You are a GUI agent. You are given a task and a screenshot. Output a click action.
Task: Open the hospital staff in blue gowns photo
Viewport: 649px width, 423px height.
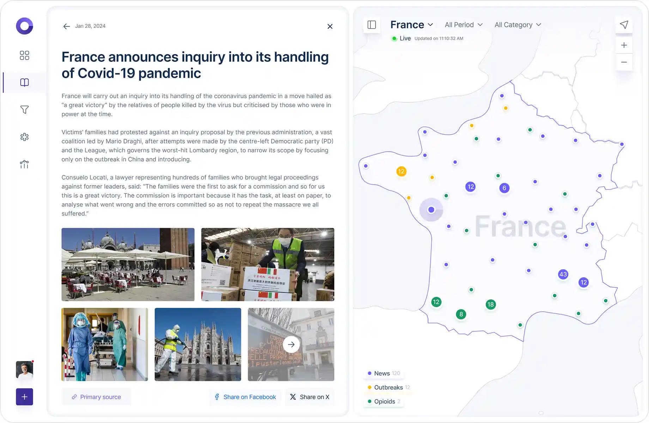[105, 344]
